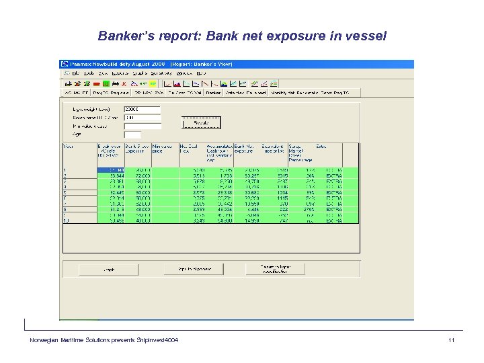Click the red letters toolbar icon

click(124, 83)
